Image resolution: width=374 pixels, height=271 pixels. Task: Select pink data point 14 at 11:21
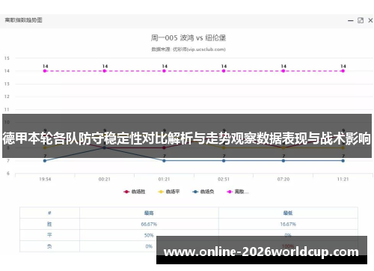pyautogui.click(x=343, y=71)
